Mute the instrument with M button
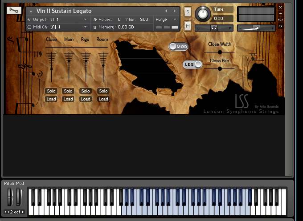303x221 pixels. [188, 26]
